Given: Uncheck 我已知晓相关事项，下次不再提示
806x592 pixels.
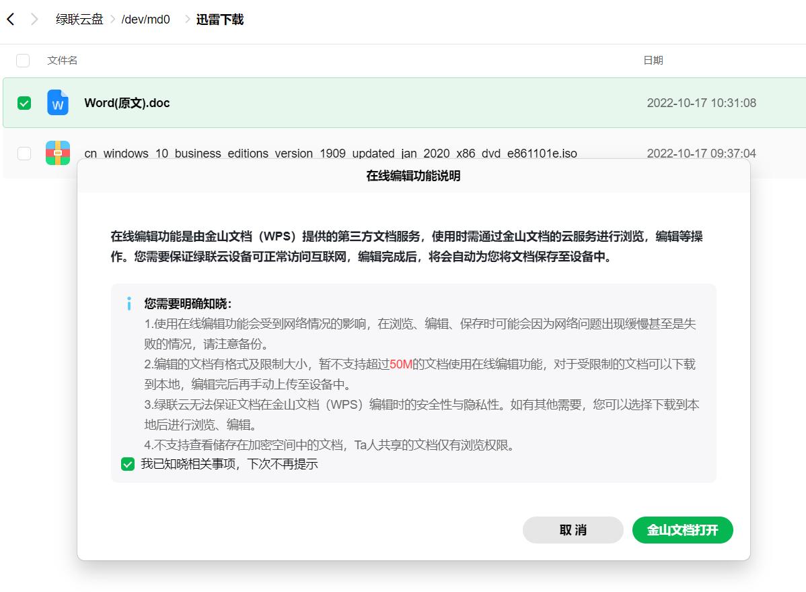Looking at the screenshot, I should point(127,463).
